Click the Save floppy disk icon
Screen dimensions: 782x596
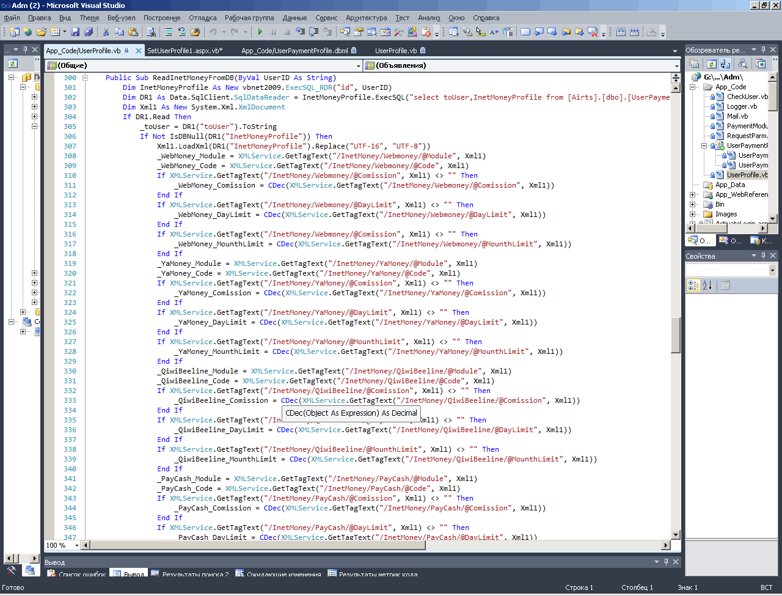[75, 32]
